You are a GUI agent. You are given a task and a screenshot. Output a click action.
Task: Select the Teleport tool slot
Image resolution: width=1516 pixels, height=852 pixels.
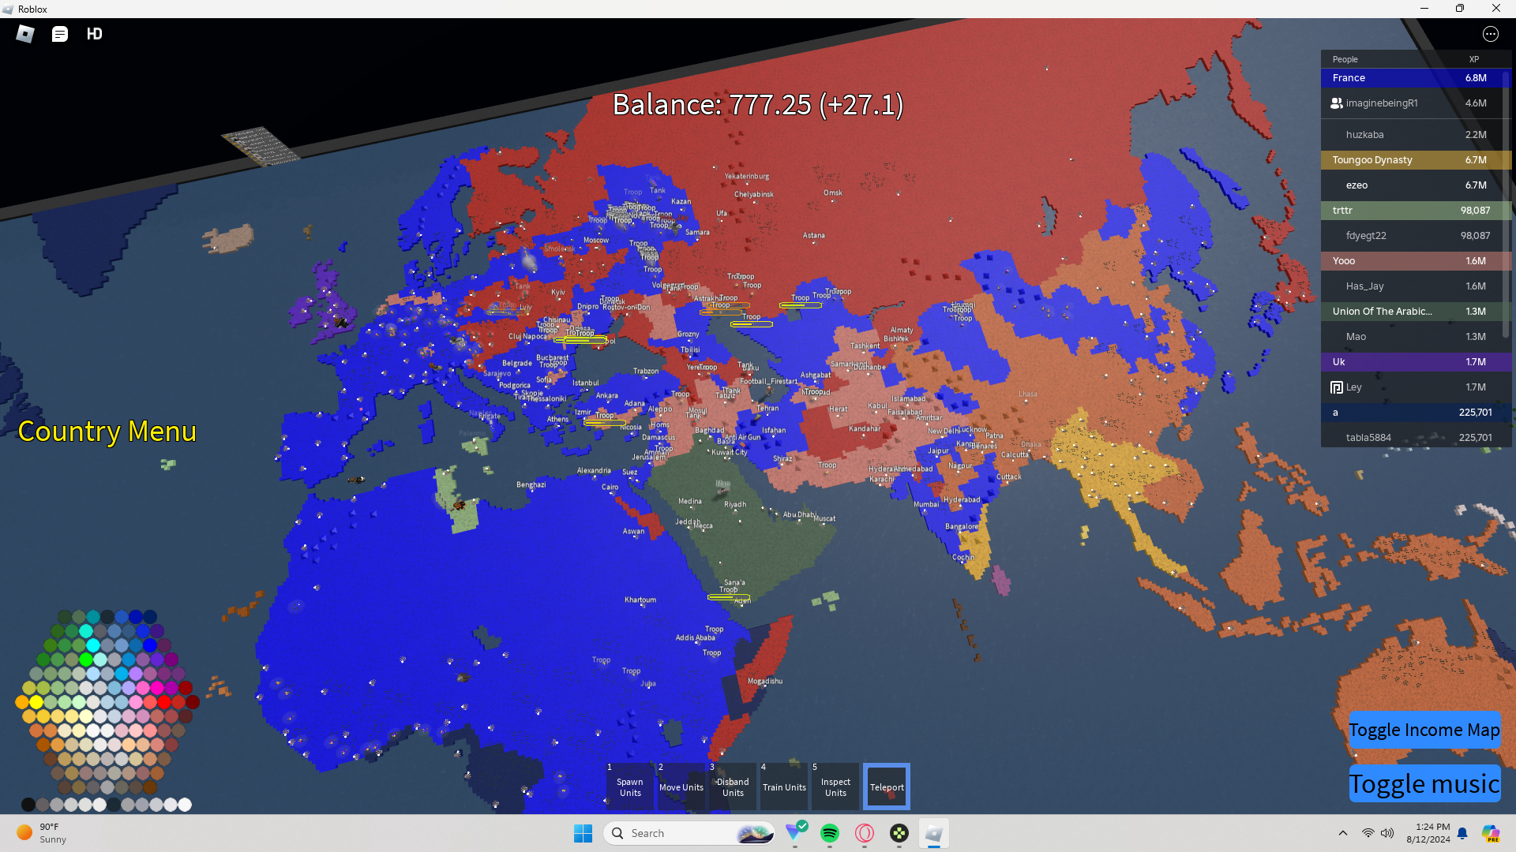click(x=886, y=787)
